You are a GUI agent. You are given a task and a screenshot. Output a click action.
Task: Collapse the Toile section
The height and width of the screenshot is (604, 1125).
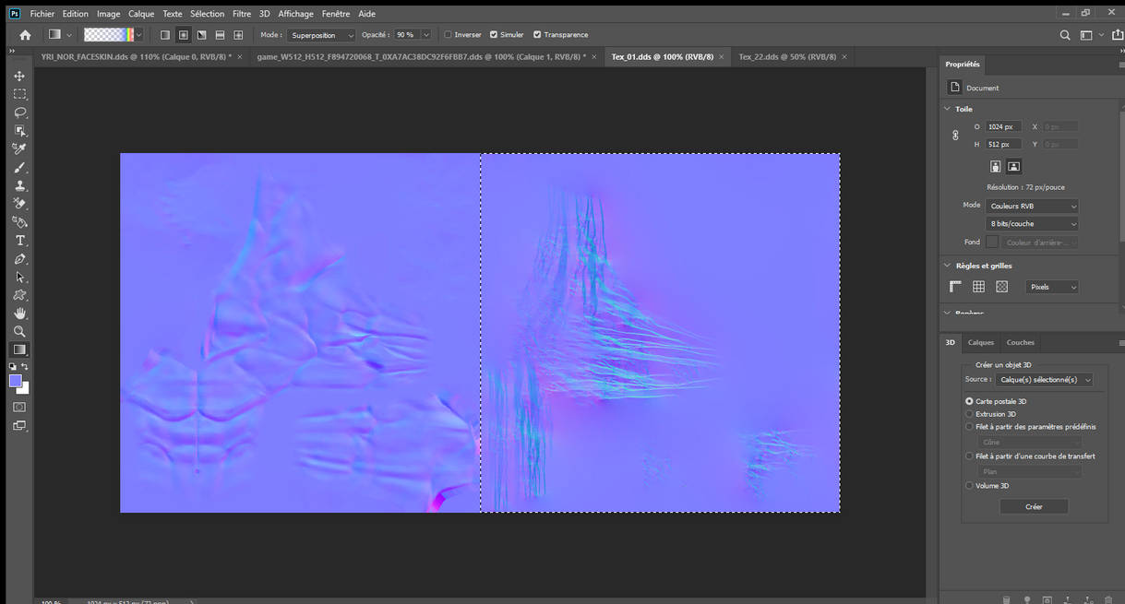(x=947, y=109)
